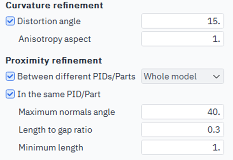Click the In the same PID/Part label
This screenshot has width=233, height=160.
tap(59, 94)
